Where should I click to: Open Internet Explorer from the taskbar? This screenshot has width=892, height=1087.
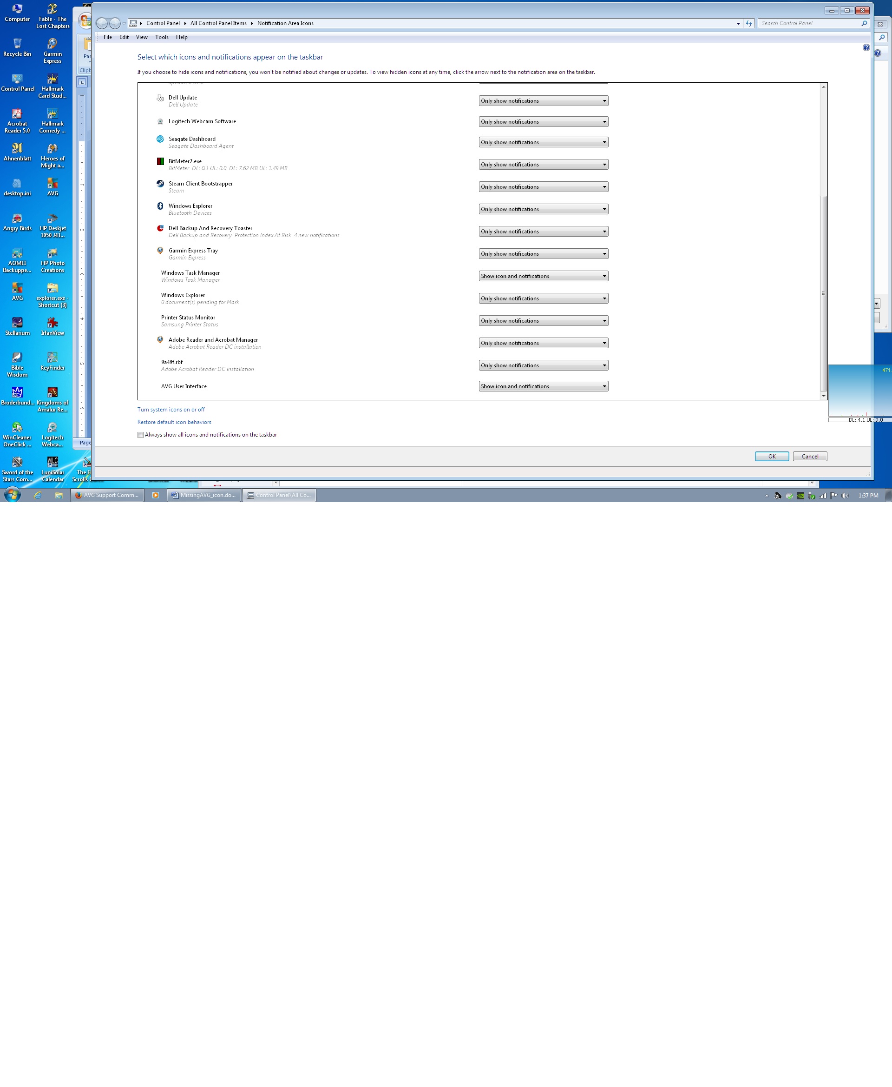point(38,495)
